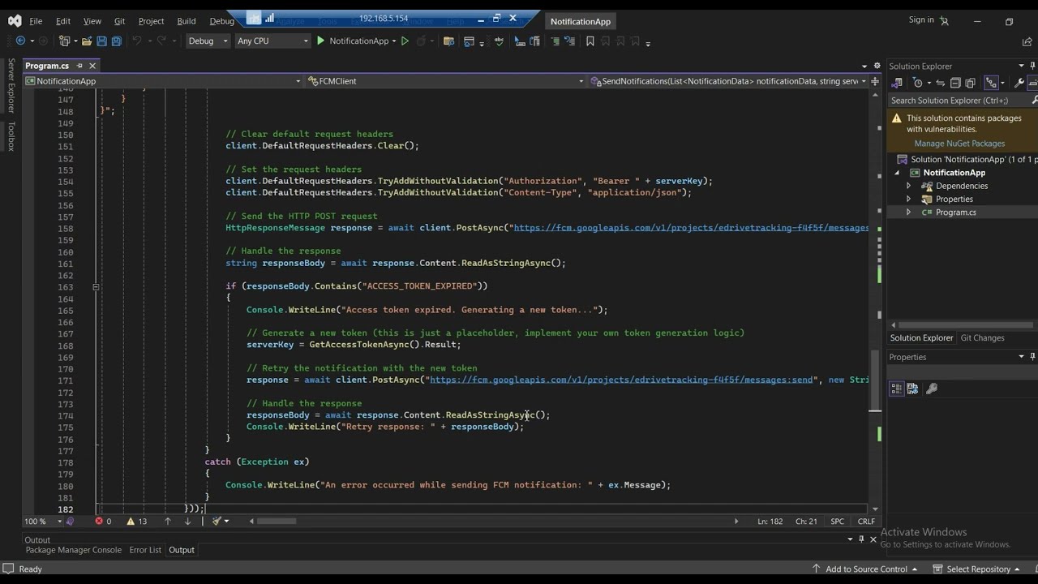Open the Toolbox side tab
The height and width of the screenshot is (584, 1038).
(11, 136)
